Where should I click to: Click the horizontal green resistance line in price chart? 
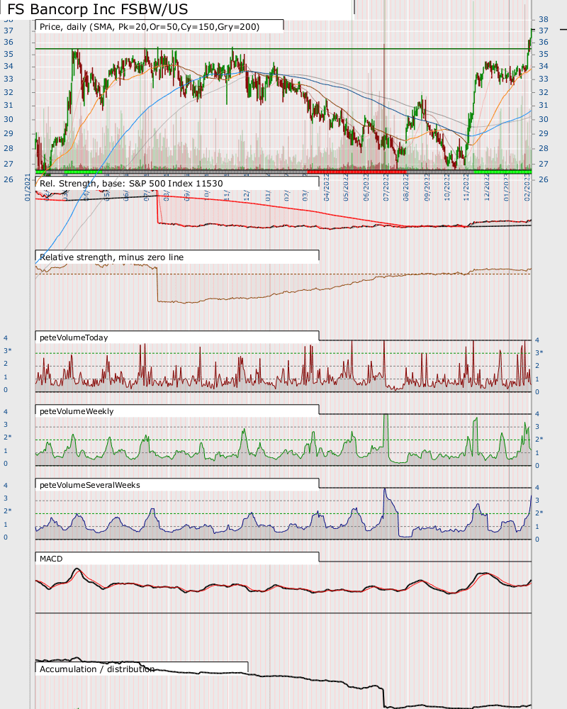[x=283, y=48]
